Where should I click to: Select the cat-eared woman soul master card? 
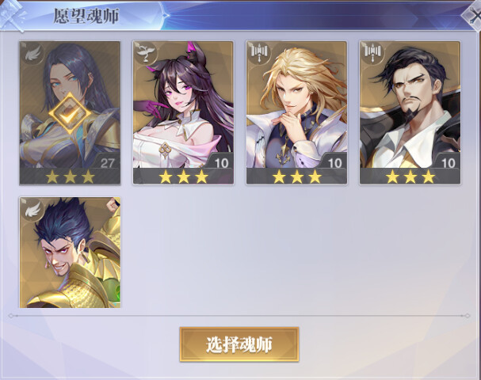(183, 112)
